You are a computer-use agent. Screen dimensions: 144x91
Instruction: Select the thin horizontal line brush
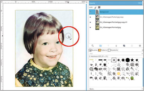pyautogui.click(x=109, y=60)
